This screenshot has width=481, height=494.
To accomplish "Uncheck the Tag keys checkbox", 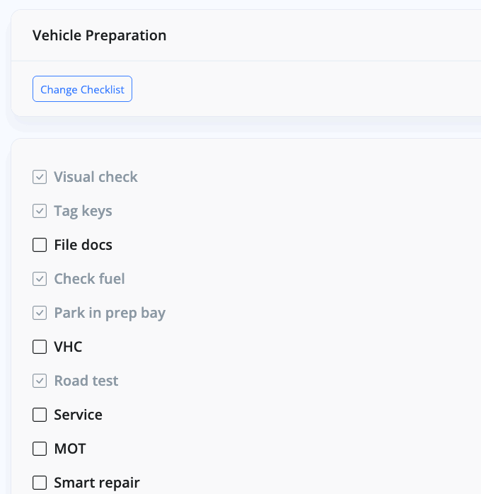I will pyautogui.click(x=40, y=211).
